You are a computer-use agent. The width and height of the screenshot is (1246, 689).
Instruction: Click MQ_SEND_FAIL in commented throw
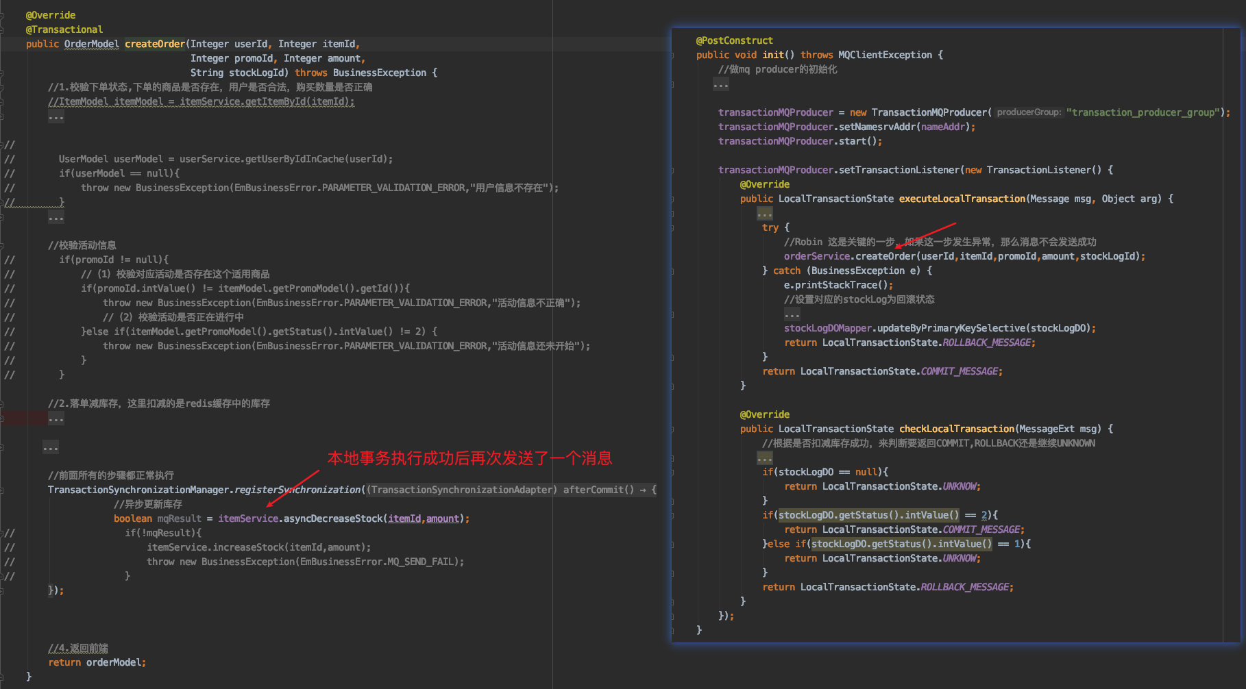[x=422, y=562]
